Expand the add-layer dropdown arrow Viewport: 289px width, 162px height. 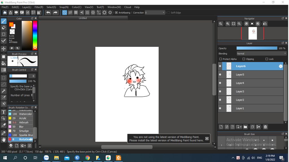click(241, 127)
